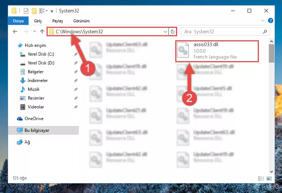Click pin icon next to Yerel Disk (C:)
Image resolution: width=282 pixels, height=193 pixels.
click(76, 54)
